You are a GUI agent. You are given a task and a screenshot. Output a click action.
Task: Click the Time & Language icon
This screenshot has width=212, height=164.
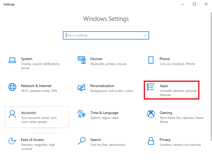81,114
